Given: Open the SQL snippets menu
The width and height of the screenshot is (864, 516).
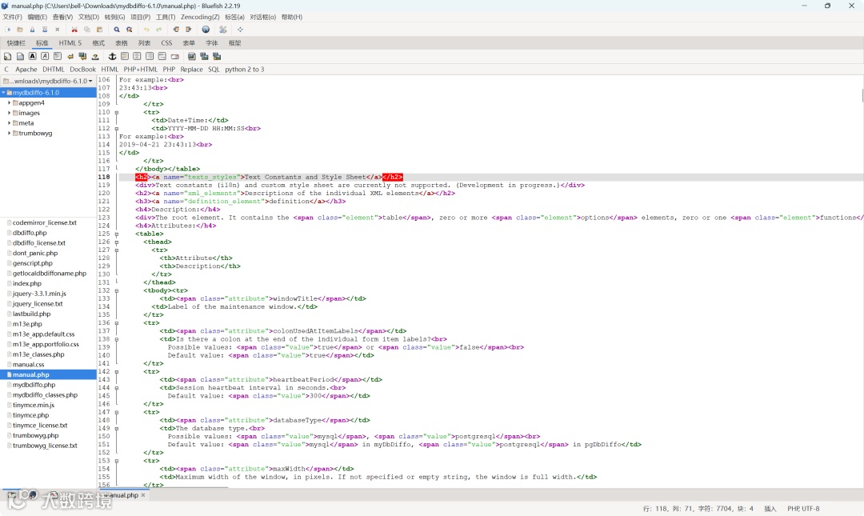Looking at the screenshot, I should click(214, 70).
